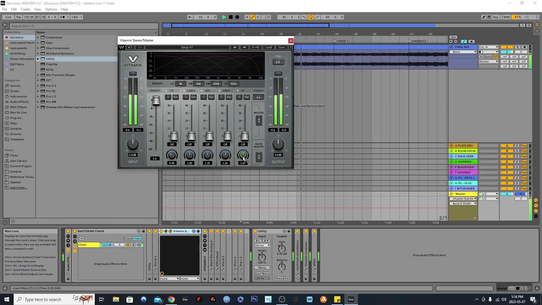This screenshot has width=542, height=305.
Task: Solo the MID band
Action: tap(204, 97)
